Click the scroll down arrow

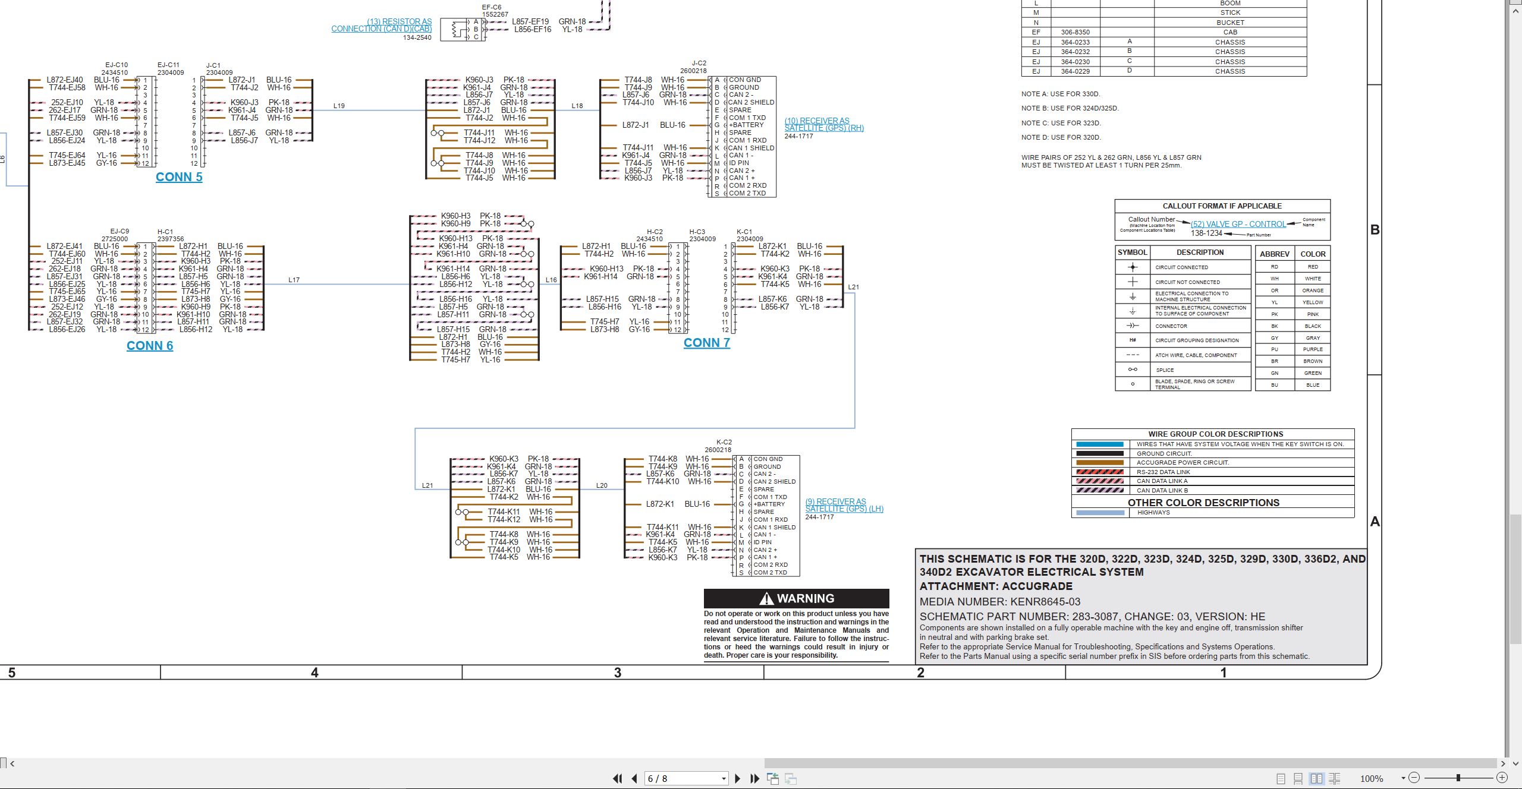click(x=1516, y=763)
